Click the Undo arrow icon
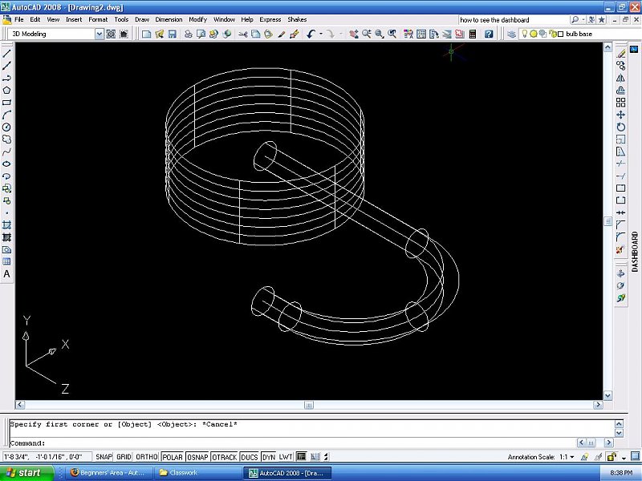Image resolution: width=642 pixels, height=481 pixels. pyautogui.click(x=311, y=34)
